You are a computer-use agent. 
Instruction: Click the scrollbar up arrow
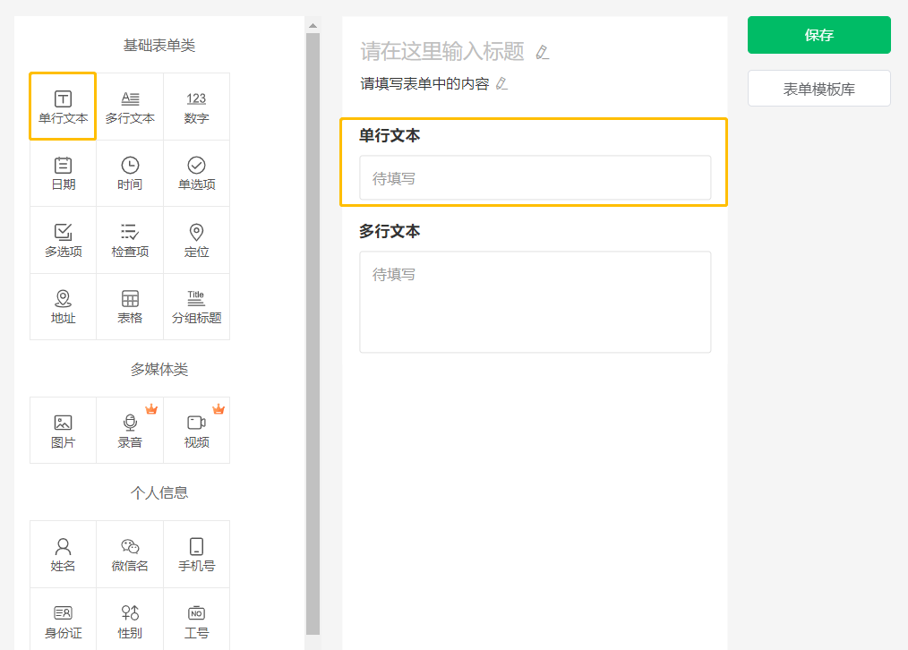[313, 25]
